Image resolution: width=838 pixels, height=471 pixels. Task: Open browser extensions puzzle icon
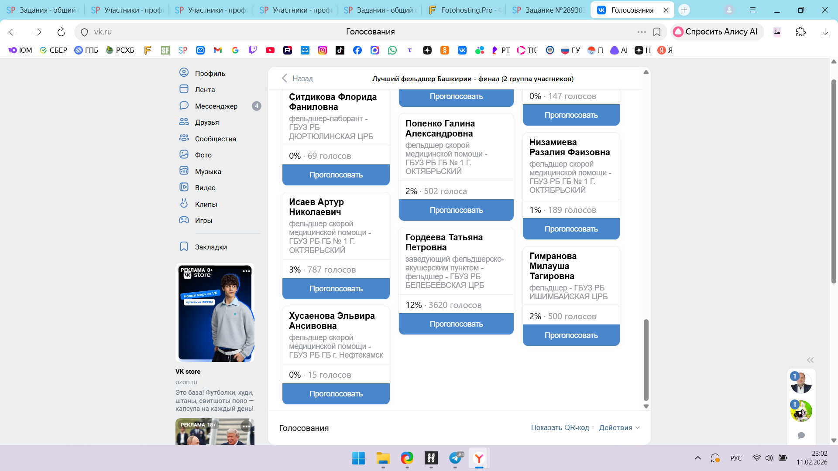[x=800, y=32]
